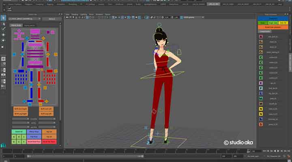Activate the Move tool in the toolbox
The height and width of the screenshot is (162, 292).
point(3,35)
